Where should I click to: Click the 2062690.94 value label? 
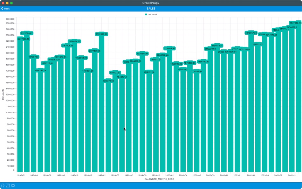(230, 52)
